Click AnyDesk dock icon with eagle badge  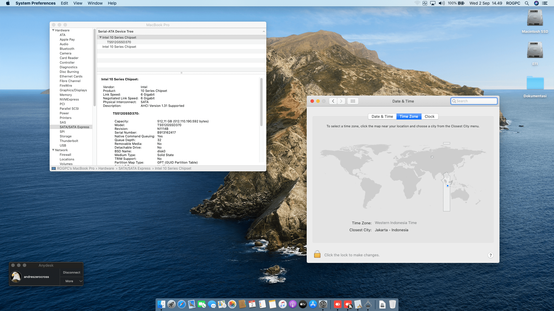coord(348,304)
